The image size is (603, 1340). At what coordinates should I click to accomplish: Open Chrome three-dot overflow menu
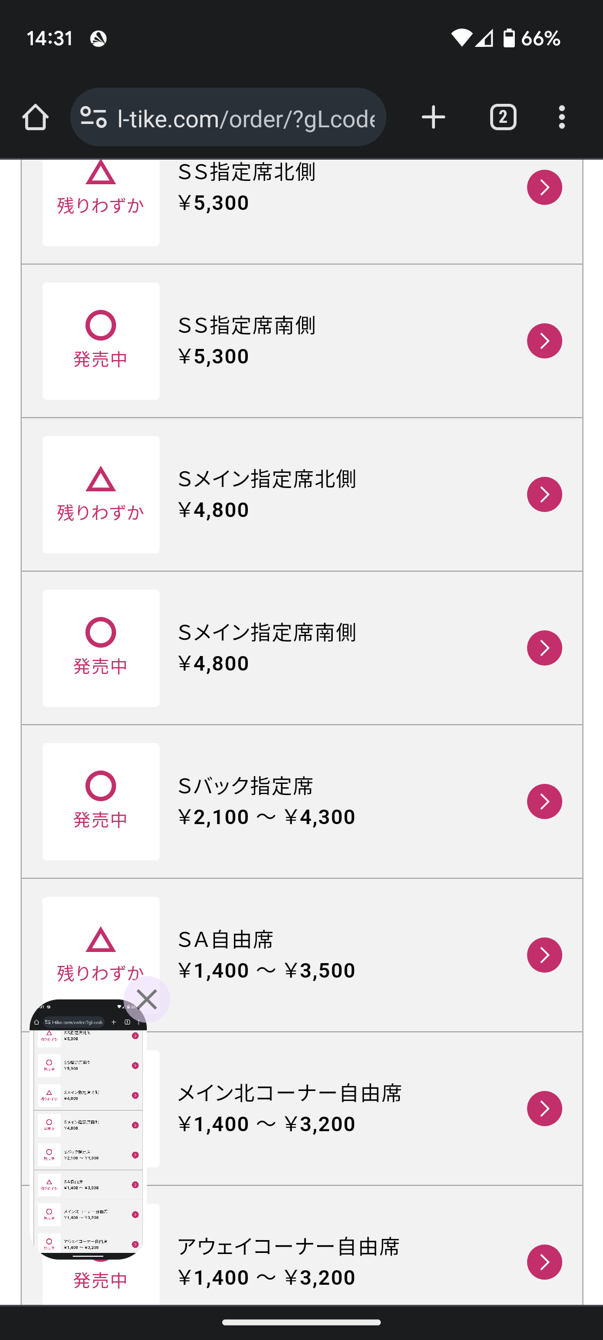[x=562, y=118]
